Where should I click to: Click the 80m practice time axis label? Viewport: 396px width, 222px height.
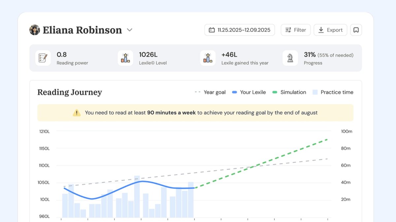point(346,149)
